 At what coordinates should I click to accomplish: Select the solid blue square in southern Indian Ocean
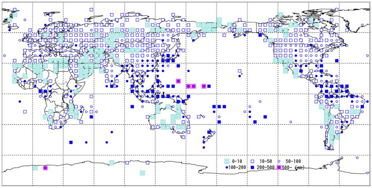click(71, 142)
